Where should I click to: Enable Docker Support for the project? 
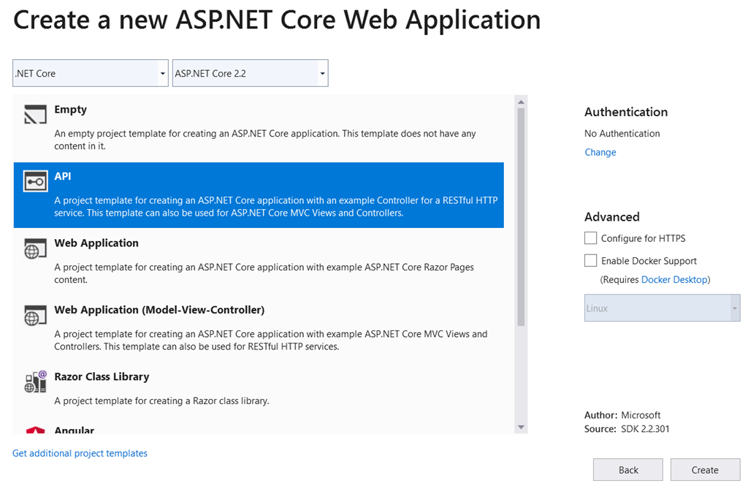[590, 260]
